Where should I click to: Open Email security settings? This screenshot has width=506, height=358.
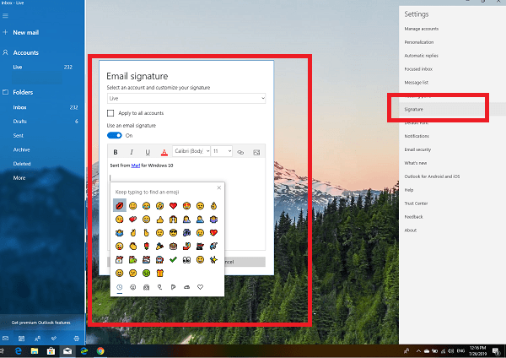pos(417,149)
